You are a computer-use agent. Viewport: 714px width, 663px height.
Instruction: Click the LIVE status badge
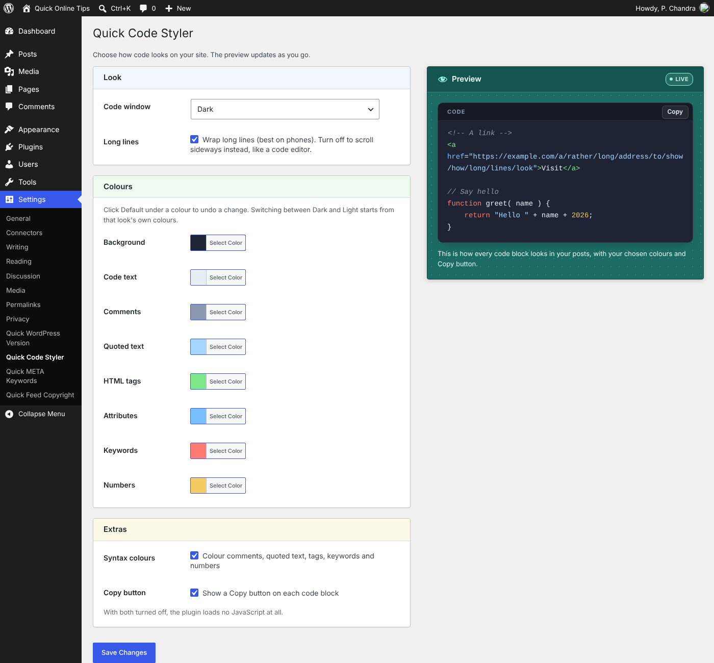click(x=679, y=79)
